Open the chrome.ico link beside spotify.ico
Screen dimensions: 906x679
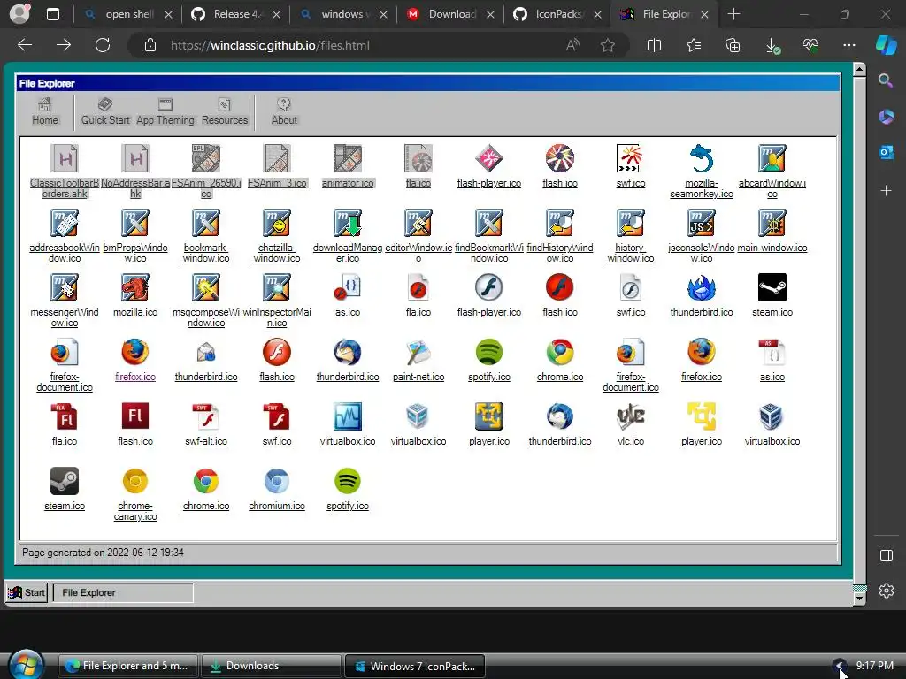[x=560, y=377]
